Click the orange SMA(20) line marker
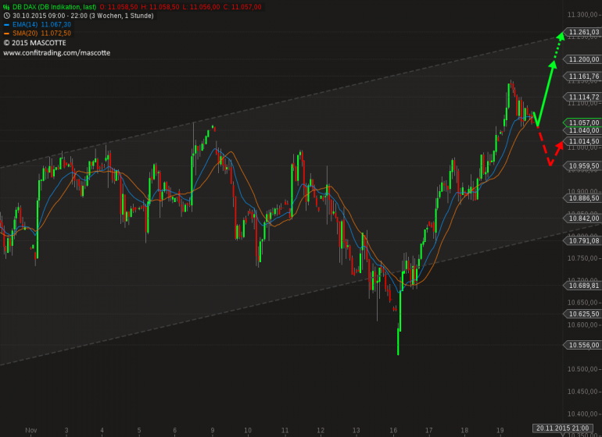The height and width of the screenshot is (437, 602). [x=6, y=34]
